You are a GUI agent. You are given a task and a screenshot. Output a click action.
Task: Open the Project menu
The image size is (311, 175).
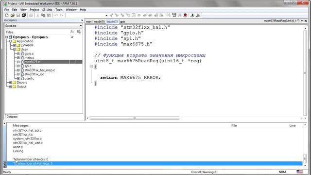coord(35,10)
